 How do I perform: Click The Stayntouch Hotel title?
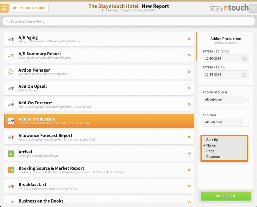(x=113, y=6)
